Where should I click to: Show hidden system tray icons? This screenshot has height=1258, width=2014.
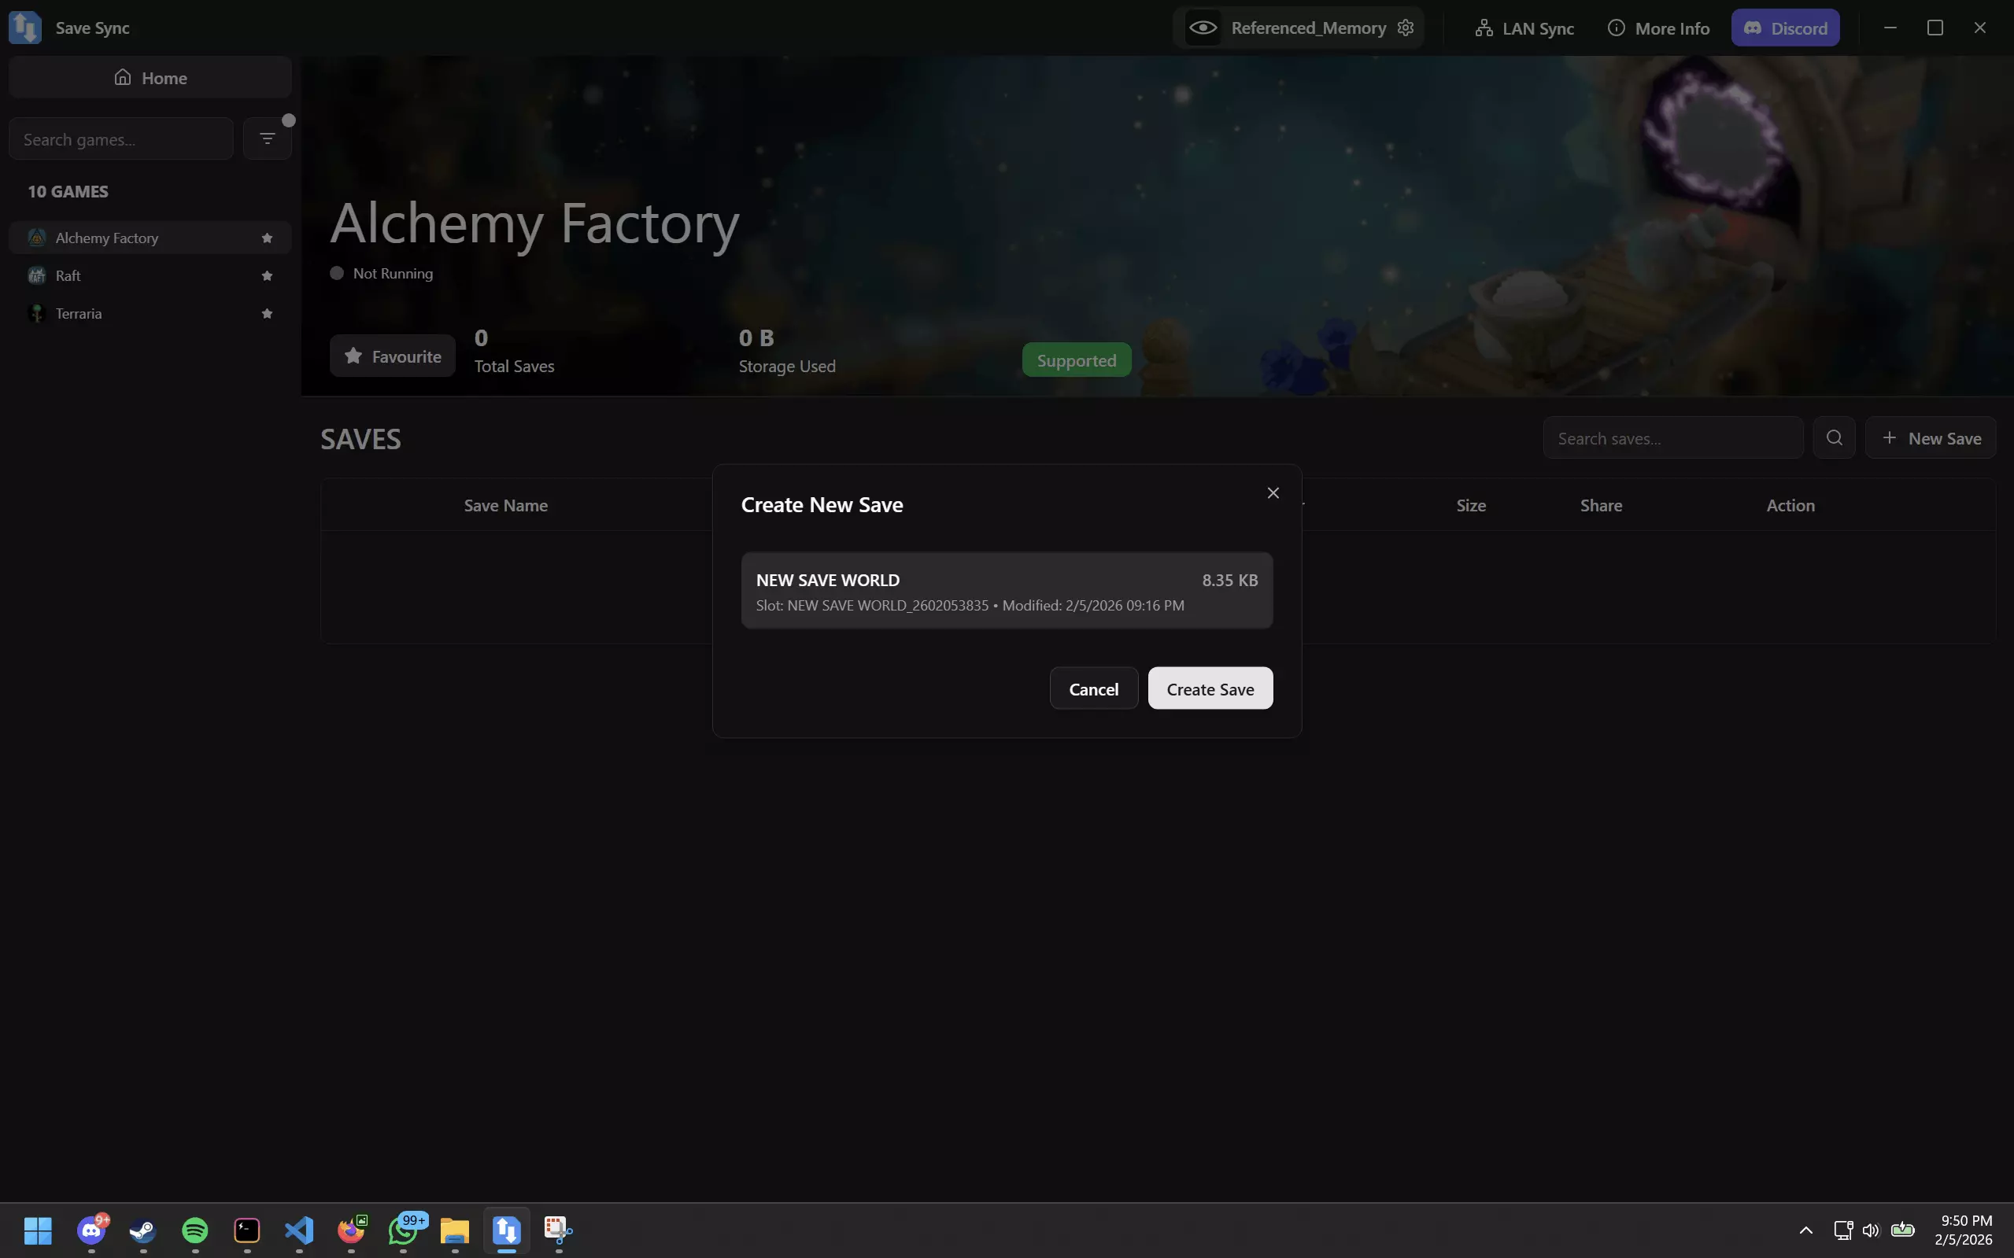[1805, 1230]
